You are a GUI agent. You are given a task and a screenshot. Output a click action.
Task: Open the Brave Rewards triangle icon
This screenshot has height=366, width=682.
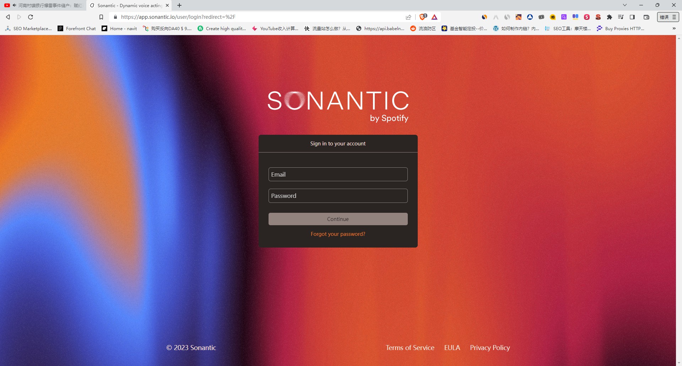[434, 17]
